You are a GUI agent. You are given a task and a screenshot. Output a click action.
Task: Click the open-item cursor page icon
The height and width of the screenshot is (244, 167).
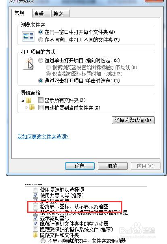point(28,63)
